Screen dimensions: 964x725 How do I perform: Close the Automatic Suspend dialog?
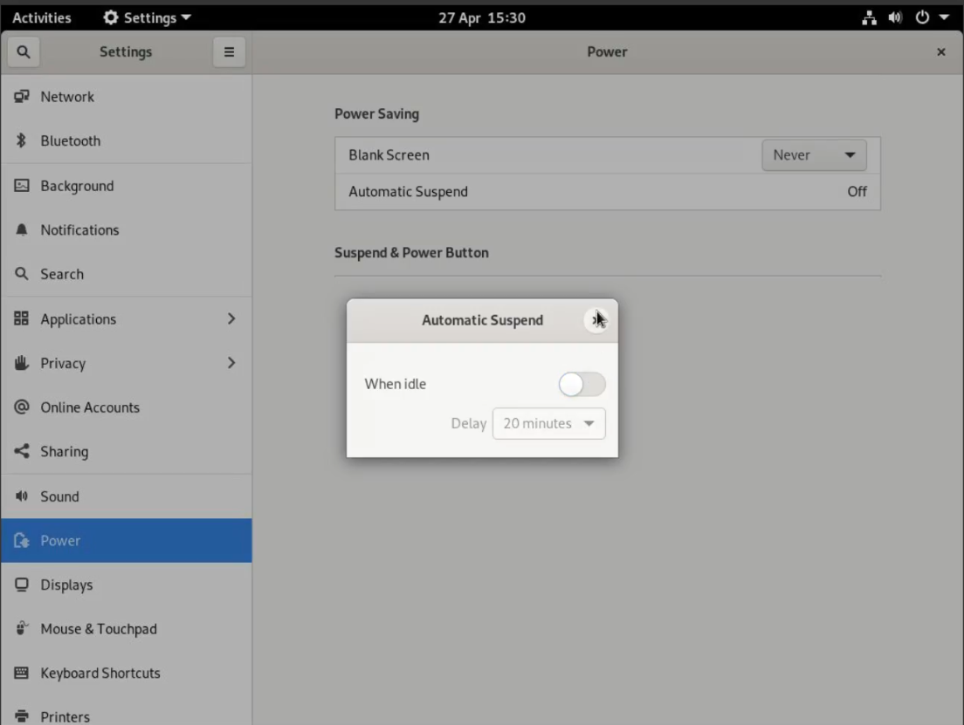point(596,320)
